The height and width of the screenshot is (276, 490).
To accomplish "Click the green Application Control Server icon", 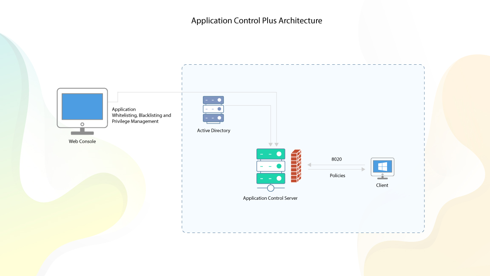I will [x=271, y=170].
